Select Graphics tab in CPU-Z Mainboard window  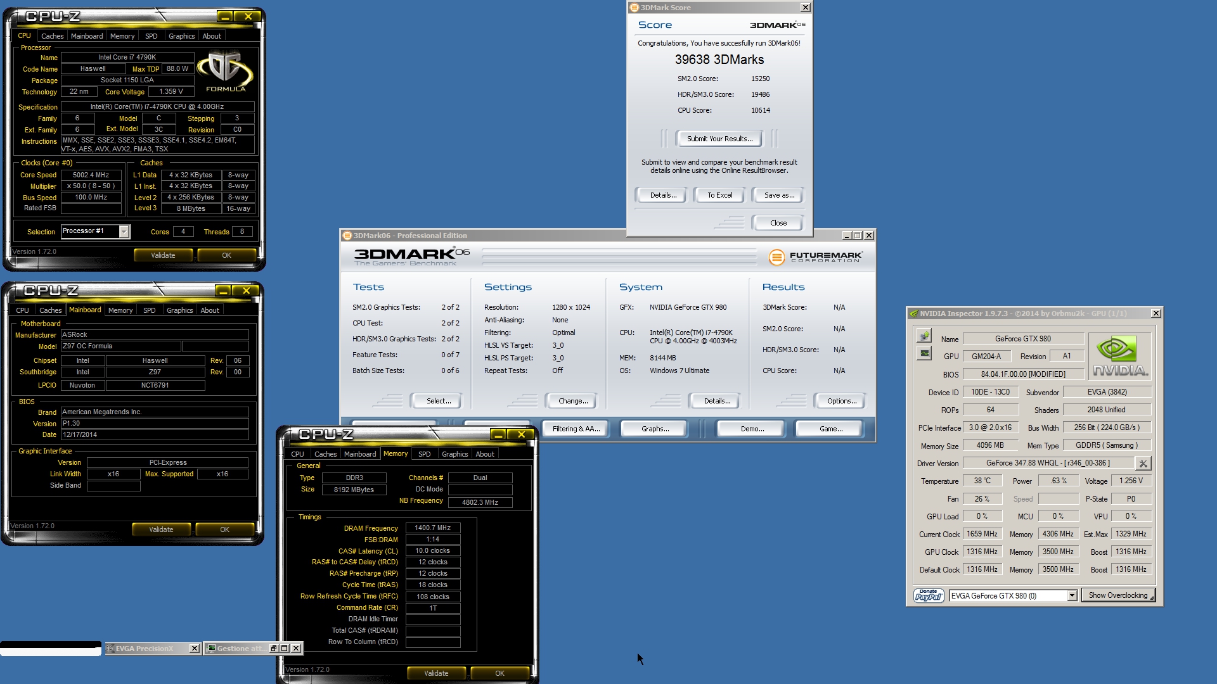point(180,310)
